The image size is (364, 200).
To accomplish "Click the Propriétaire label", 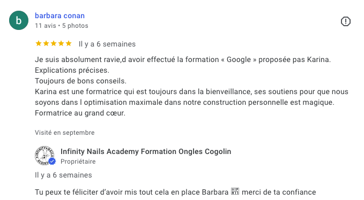I will pyautogui.click(x=78, y=161).
